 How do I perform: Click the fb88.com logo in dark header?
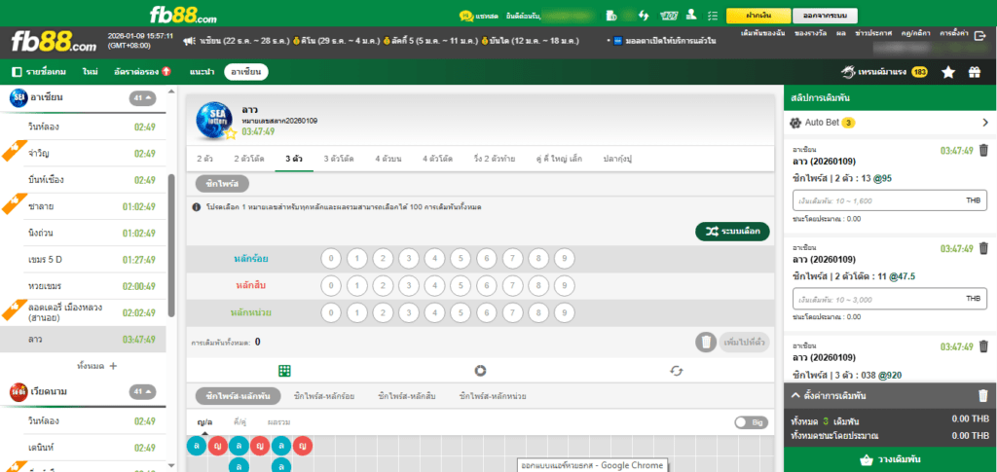[55, 43]
